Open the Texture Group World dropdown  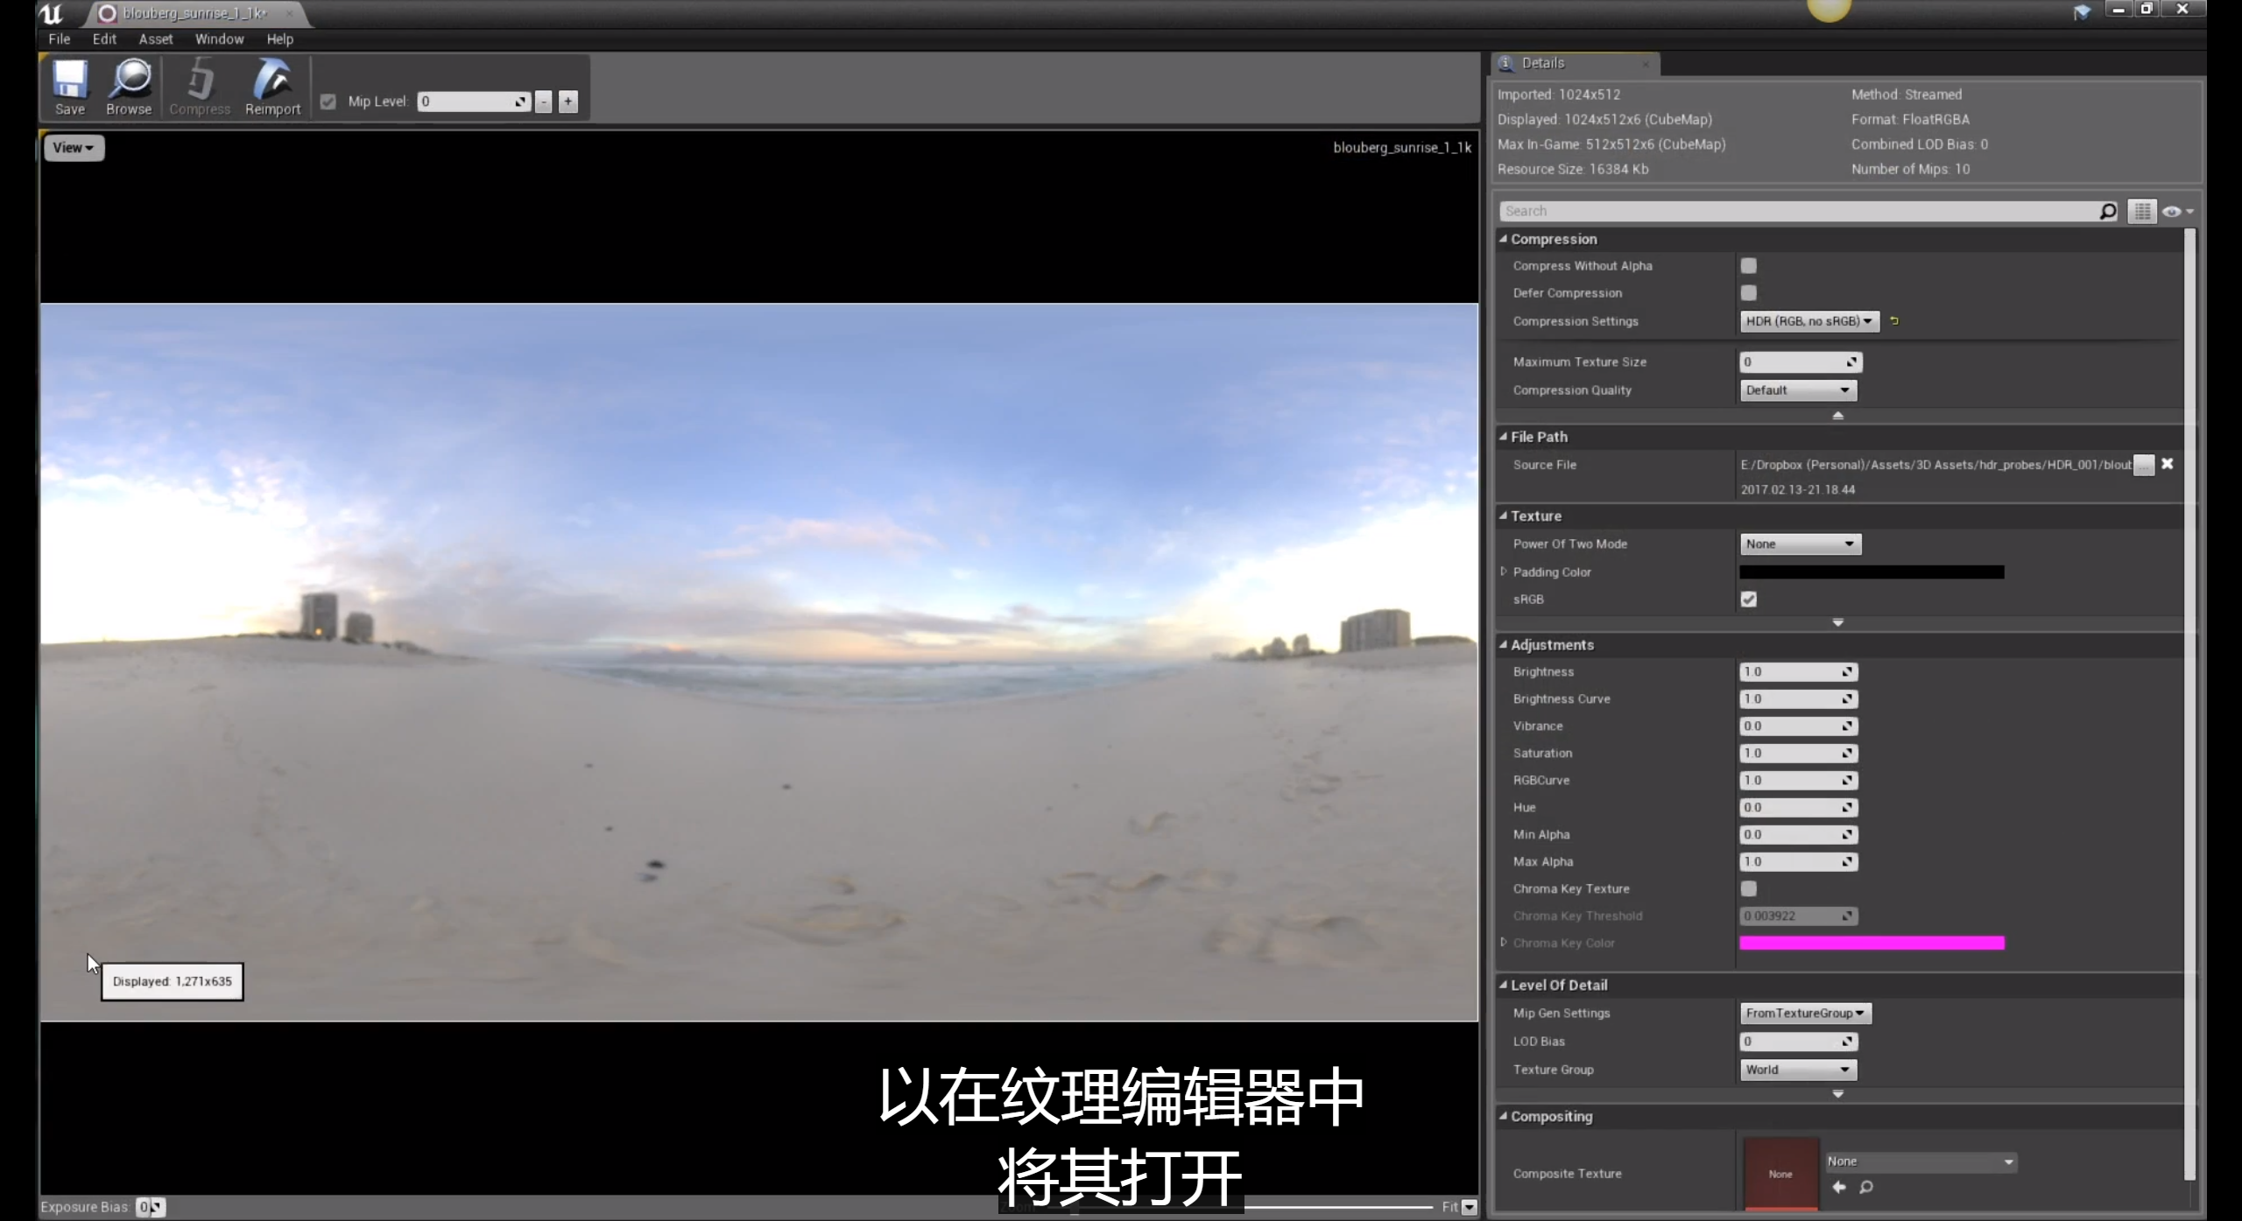pyautogui.click(x=1797, y=1070)
